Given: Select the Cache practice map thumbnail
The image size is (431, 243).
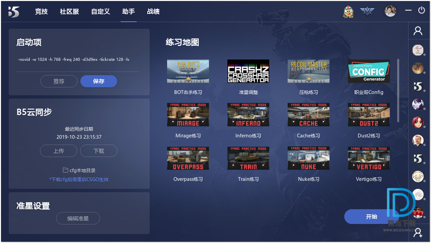Looking at the screenshot, I should 308,115.
